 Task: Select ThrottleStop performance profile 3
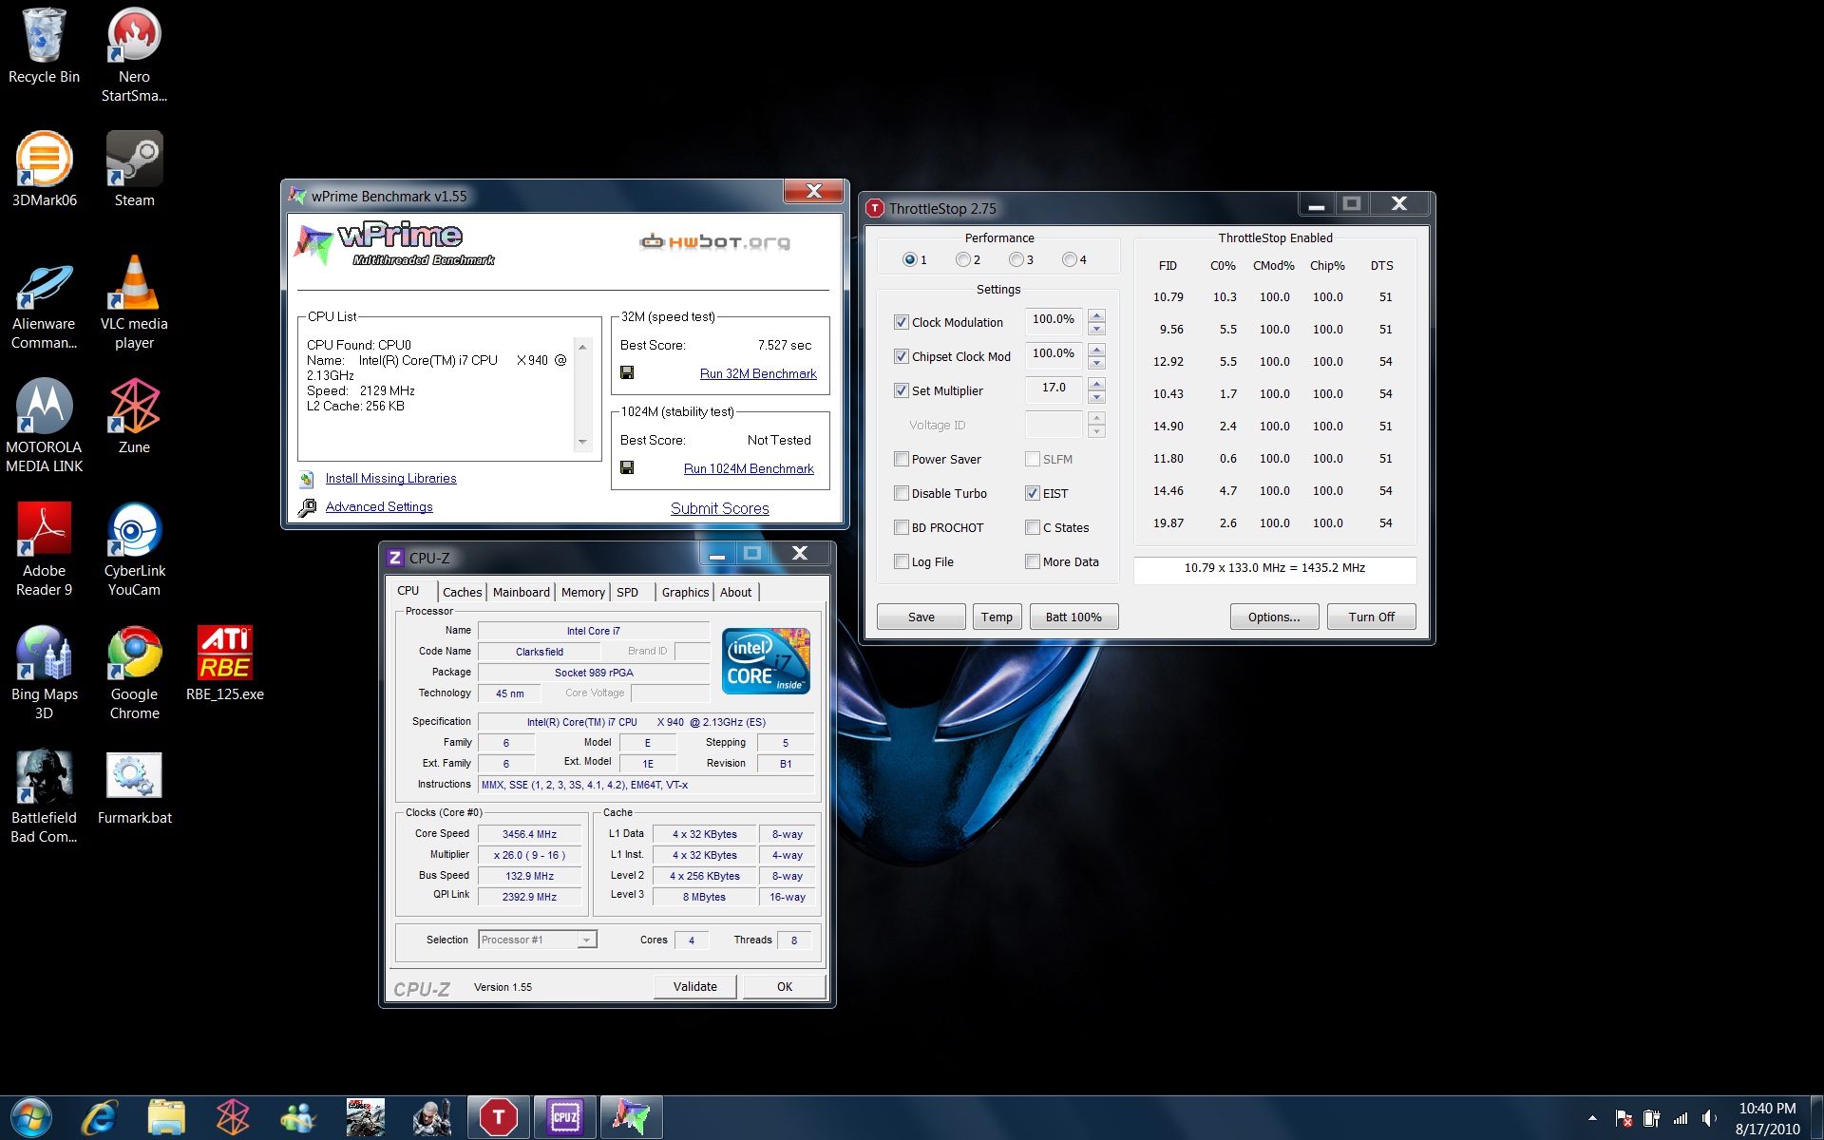pyautogui.click(x=1016, y=259)
